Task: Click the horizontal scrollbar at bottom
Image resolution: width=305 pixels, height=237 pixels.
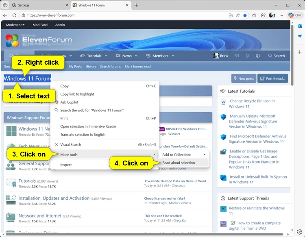Action: pos(144,234)
